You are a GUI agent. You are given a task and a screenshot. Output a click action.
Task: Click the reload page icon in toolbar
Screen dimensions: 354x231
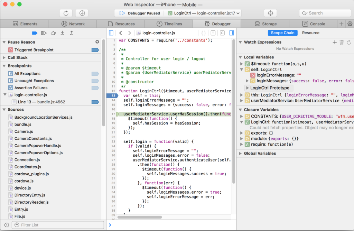(x=66, y=13)
